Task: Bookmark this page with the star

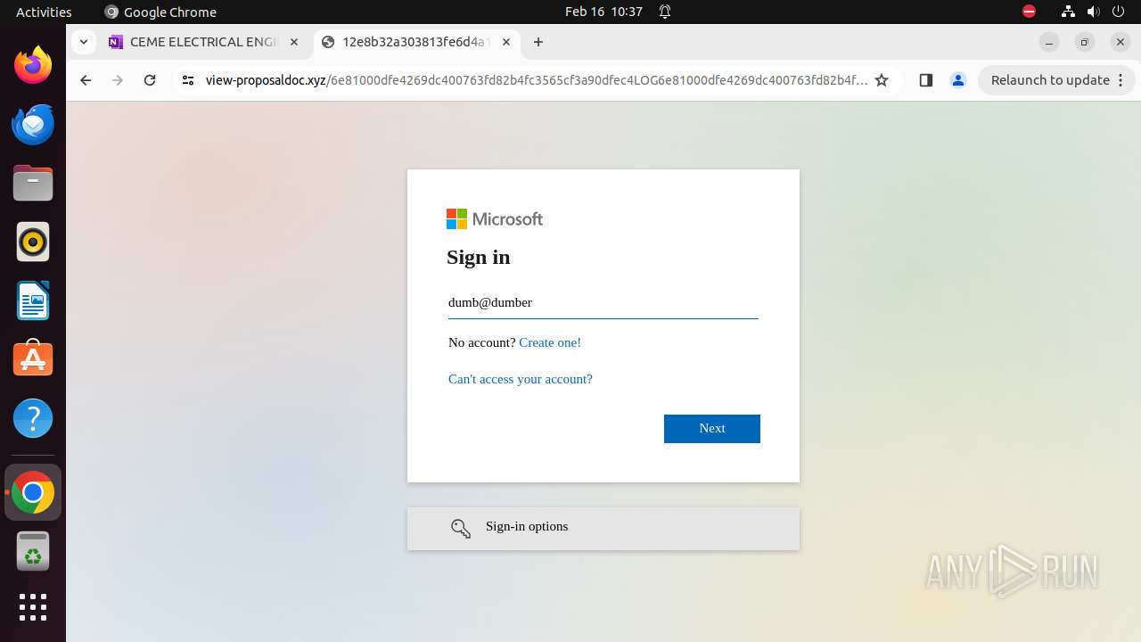Action: (x=882, y=80)
